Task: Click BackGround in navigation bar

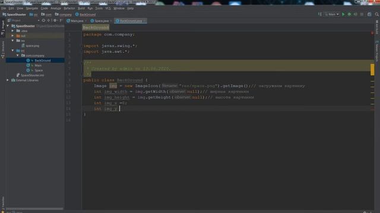Action: pyautogui.click(x=85, y=14)
